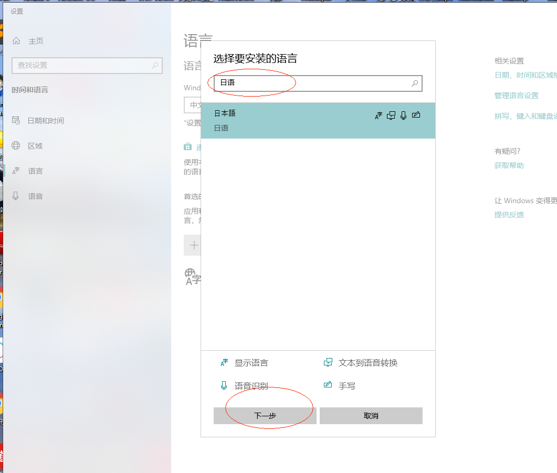
Task: Click installed language A字 globe icon behind dialog
Action: pyautogui.click(x=193, y=277)
